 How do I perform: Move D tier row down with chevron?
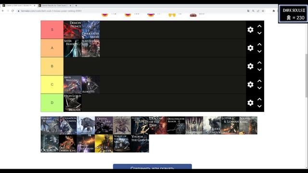click(259, 106)
